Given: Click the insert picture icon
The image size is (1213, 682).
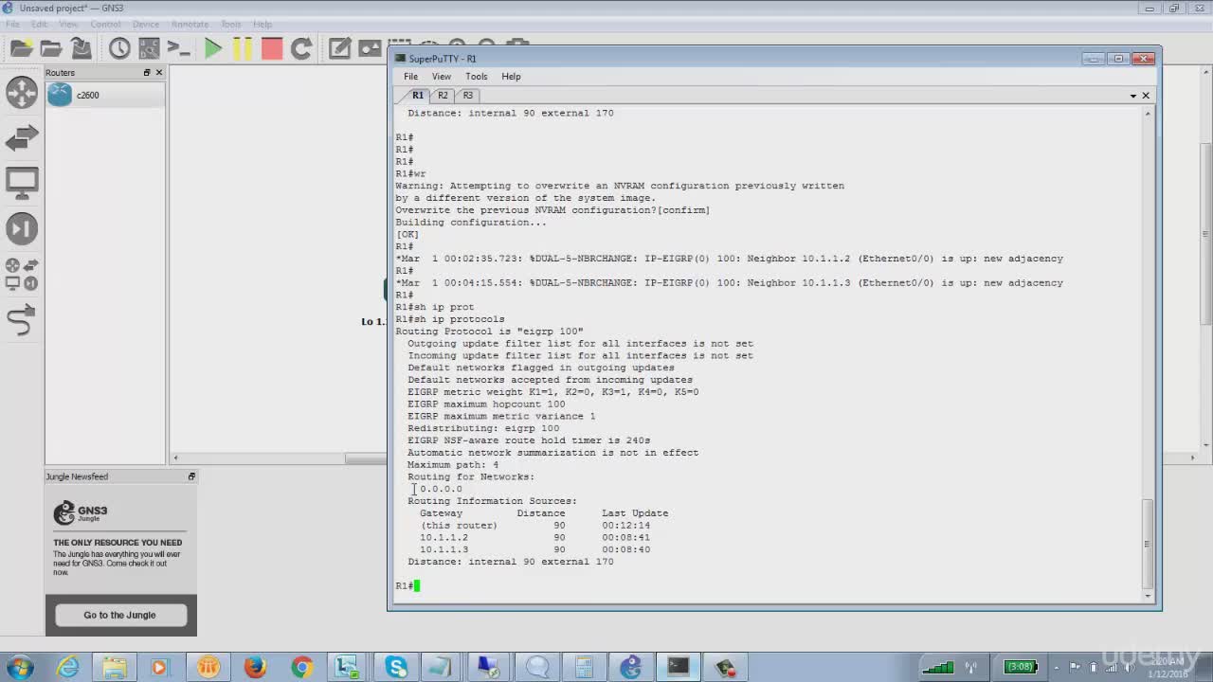Looking at the screenshot, I should pos(370,48).
